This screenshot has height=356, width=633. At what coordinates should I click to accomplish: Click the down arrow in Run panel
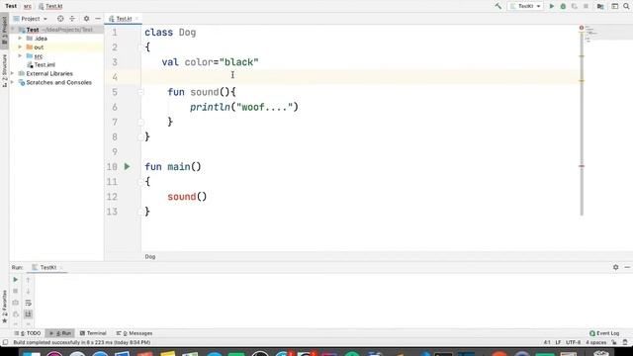(29, 291)
